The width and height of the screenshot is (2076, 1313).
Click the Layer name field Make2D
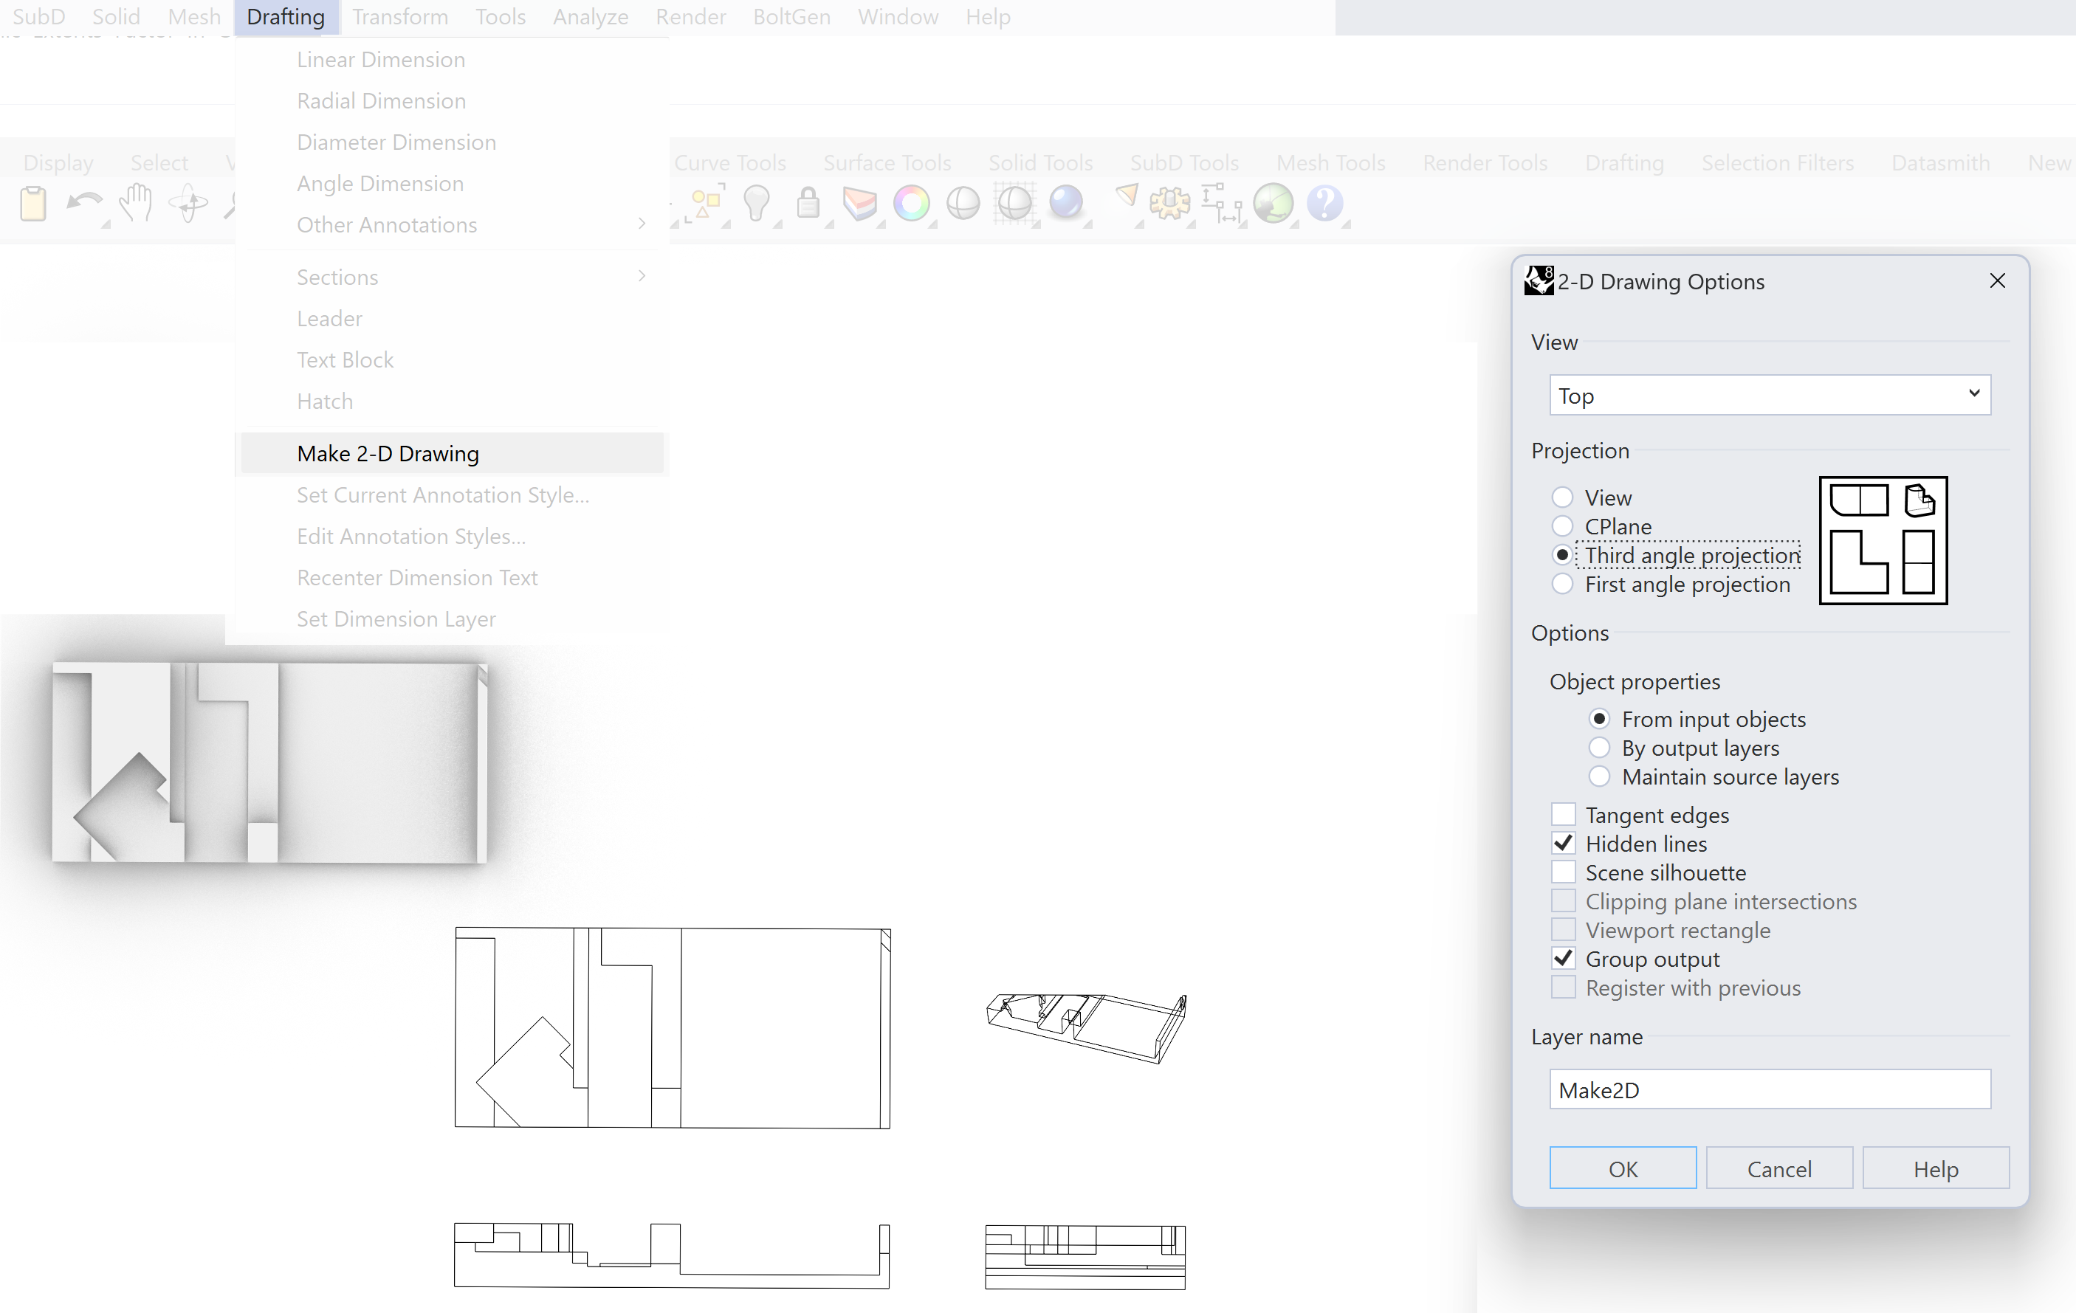(1769, 1089)
